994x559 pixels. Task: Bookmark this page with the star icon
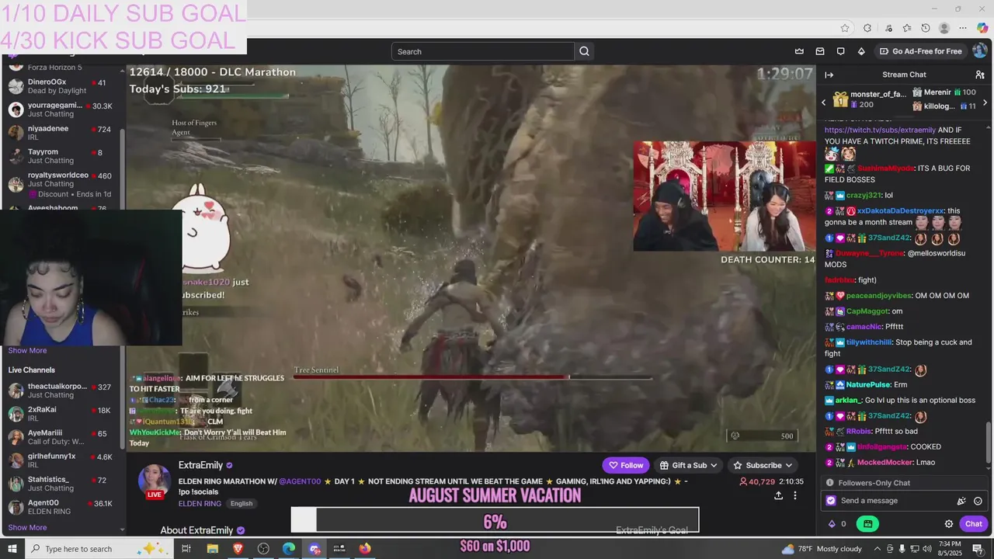845,28
